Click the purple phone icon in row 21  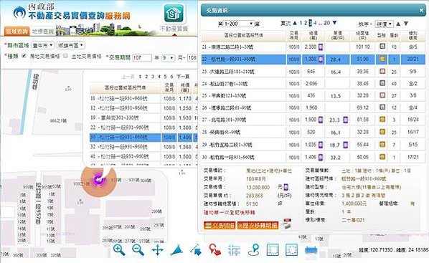coord(321,47)
